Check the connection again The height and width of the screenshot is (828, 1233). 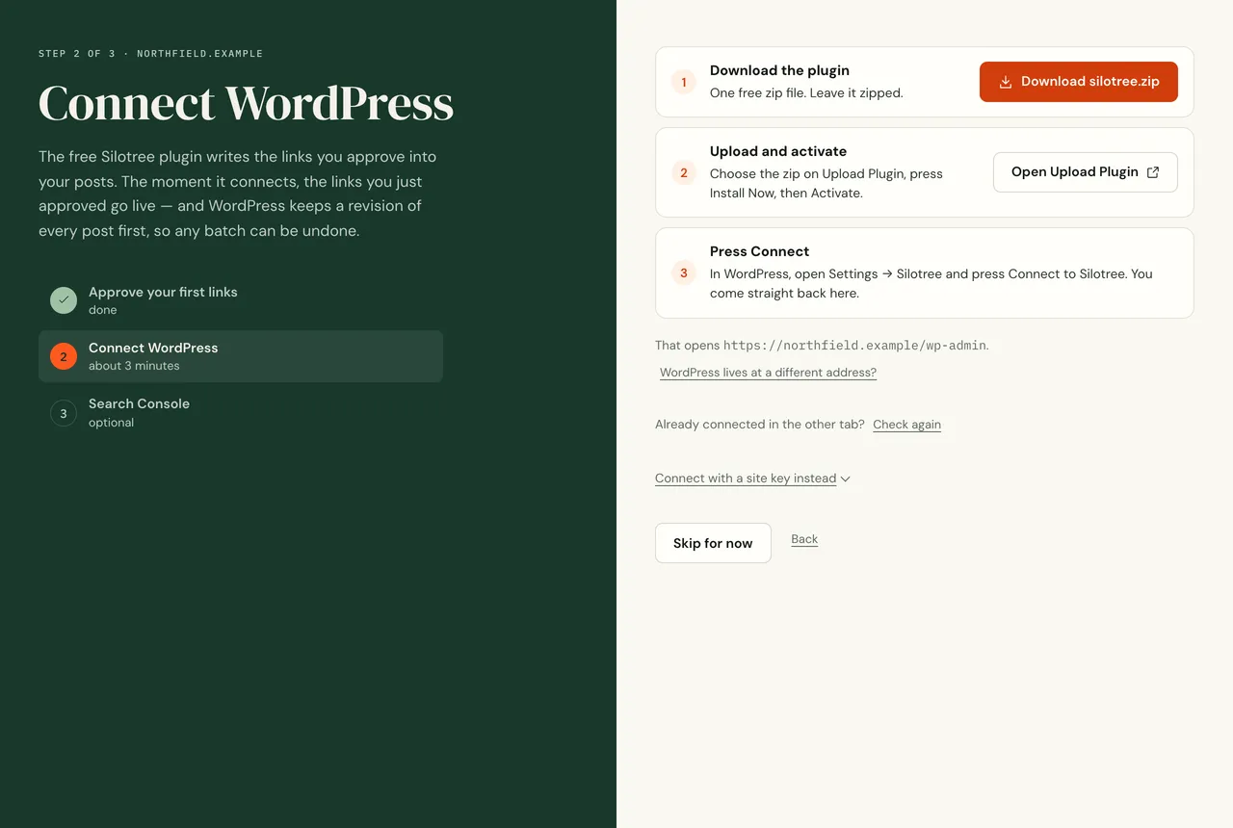[906, 425]
